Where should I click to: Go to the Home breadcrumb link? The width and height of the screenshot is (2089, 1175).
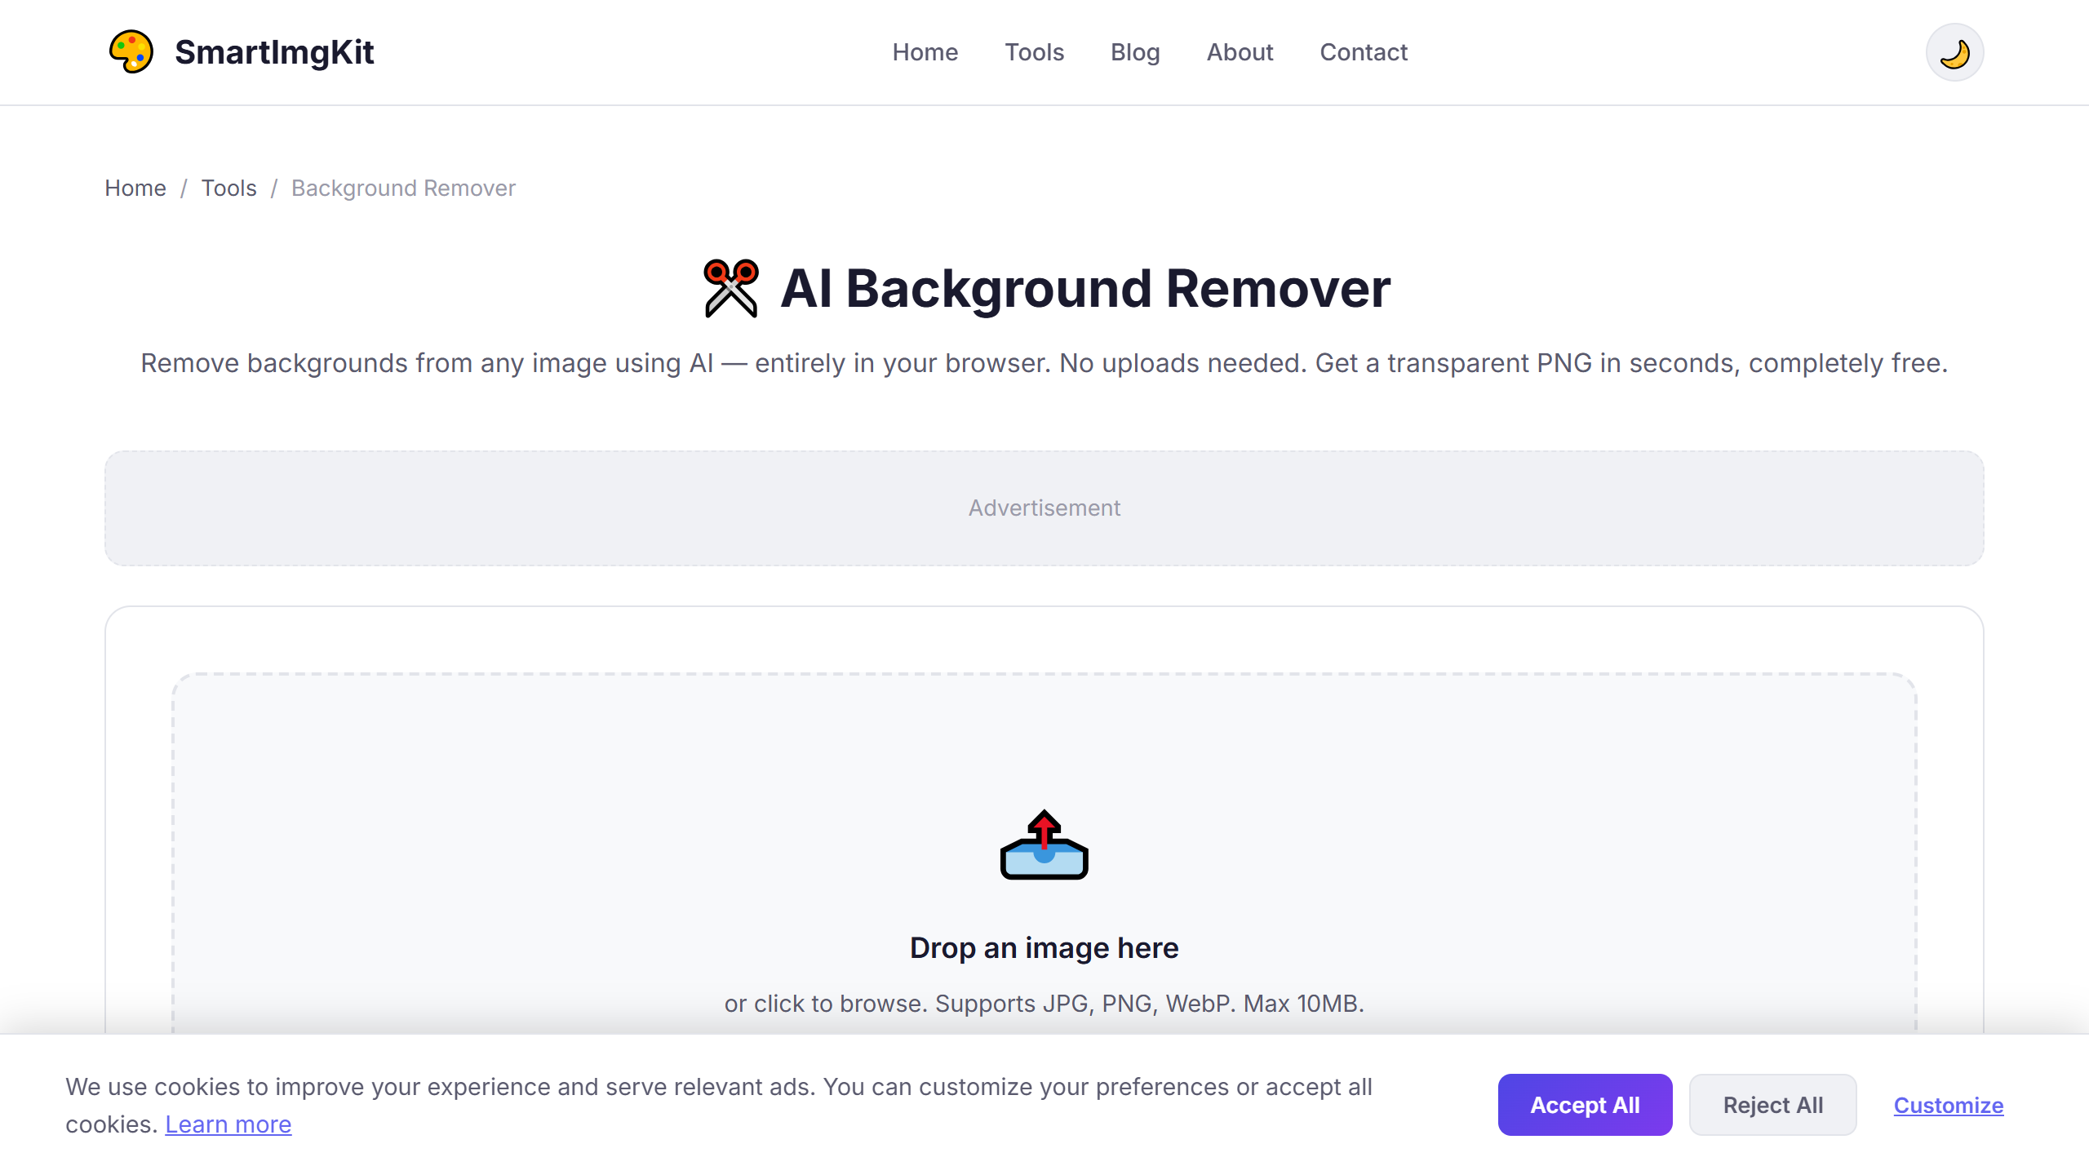pos(135,188)
